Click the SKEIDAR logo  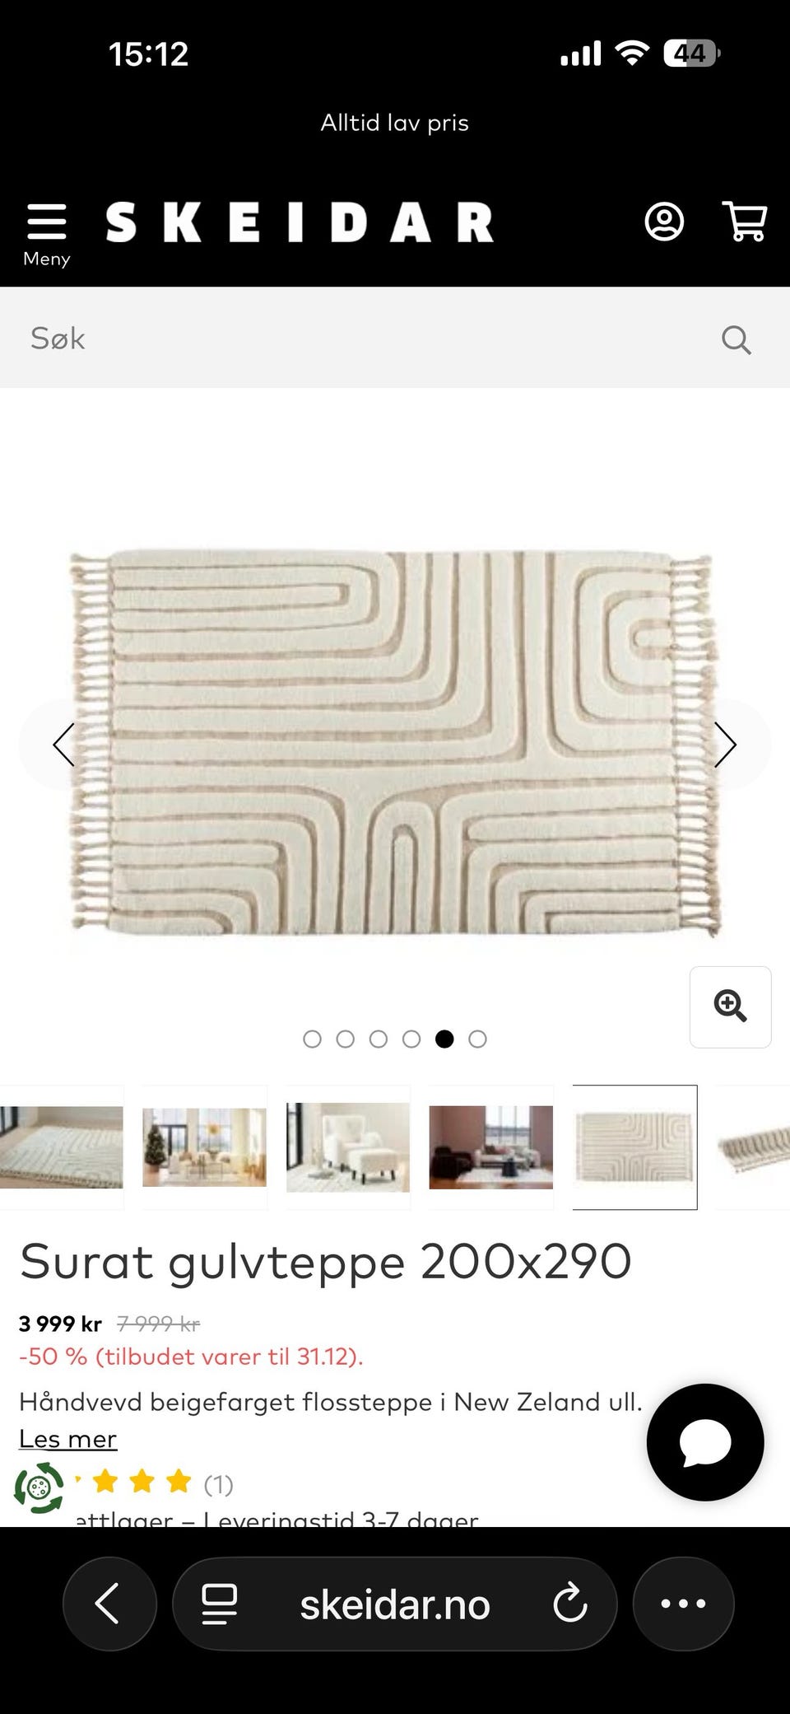300,222
